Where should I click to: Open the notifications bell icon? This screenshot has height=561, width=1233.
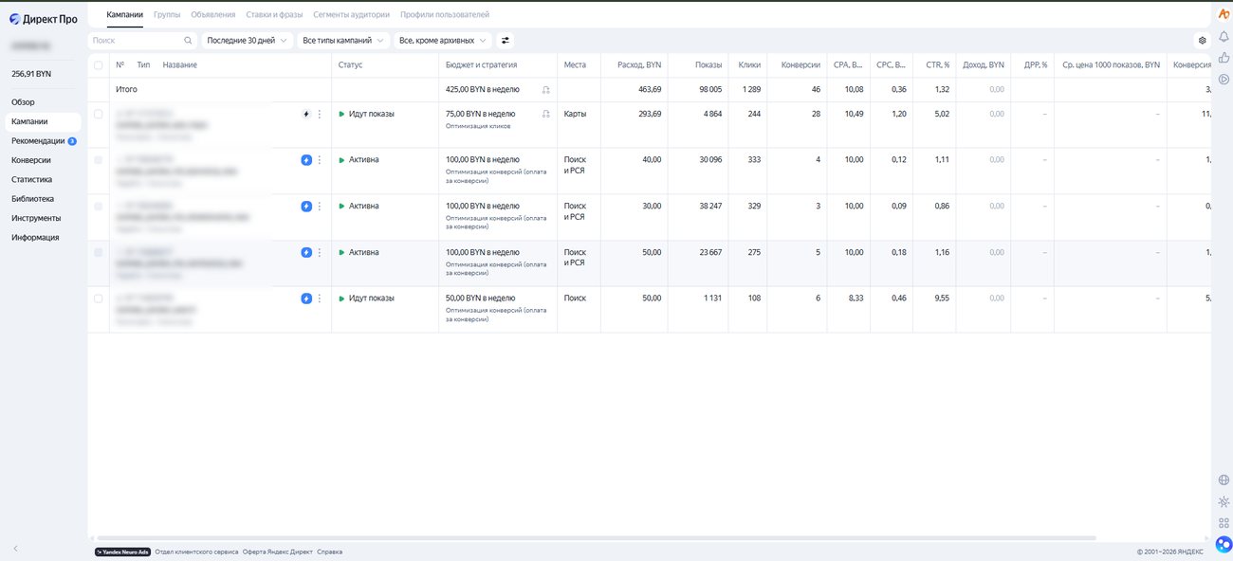tap(1224, 36)
